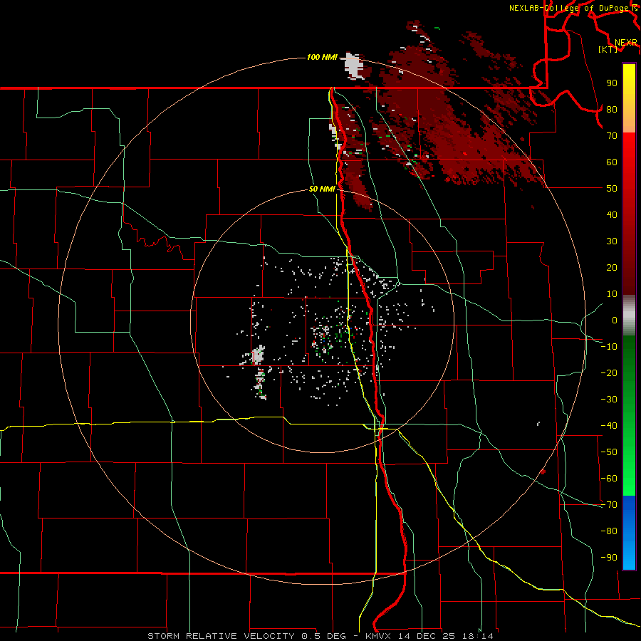Click the -20 scale value
Viewport: 641px width, 641px height.
pos(609,372)
